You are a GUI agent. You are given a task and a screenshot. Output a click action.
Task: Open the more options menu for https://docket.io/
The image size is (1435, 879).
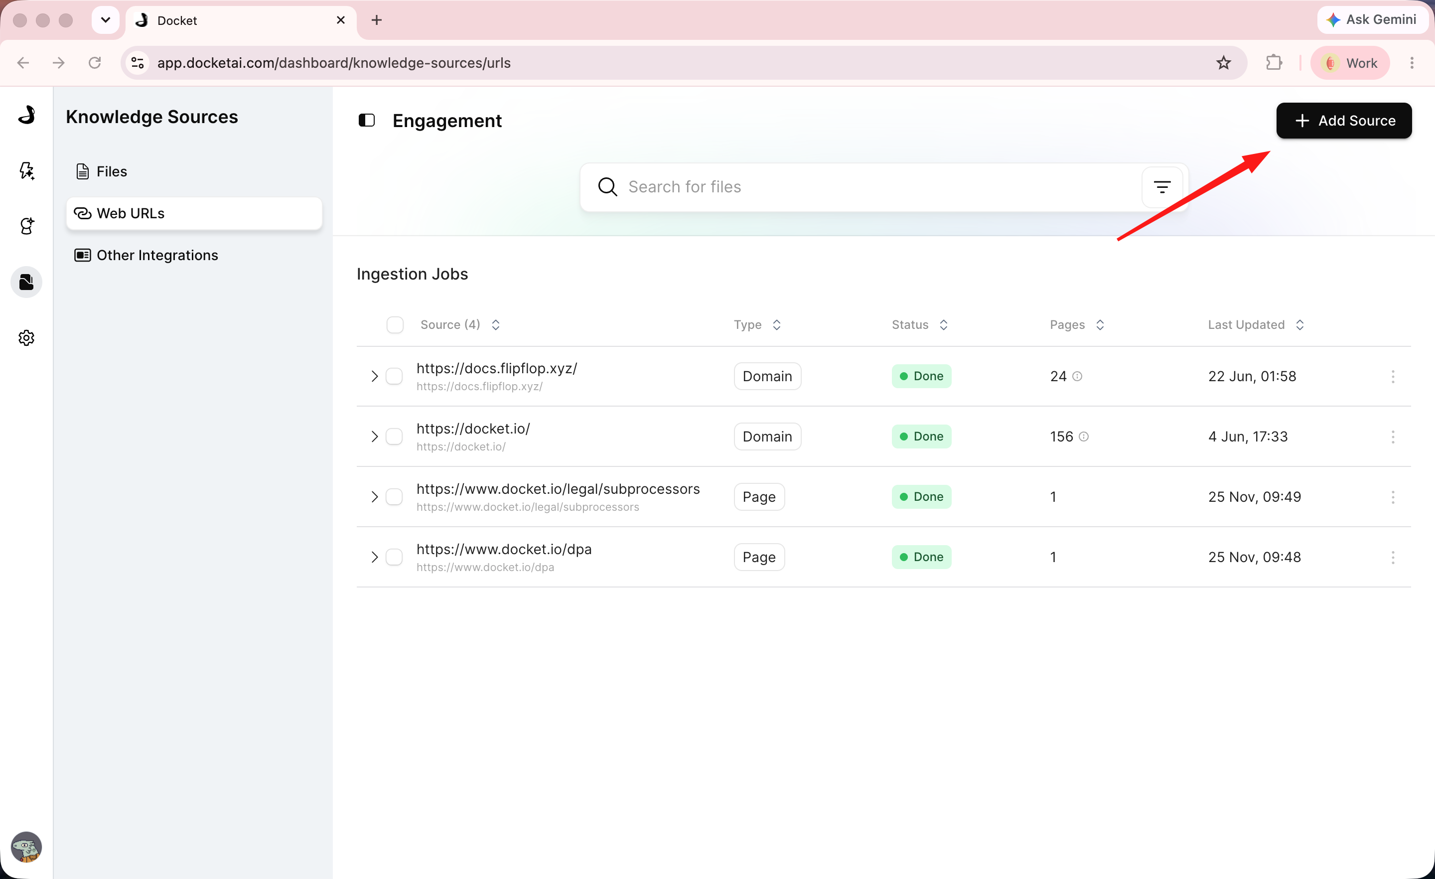pyautogui.click(x=1393, y=437)
